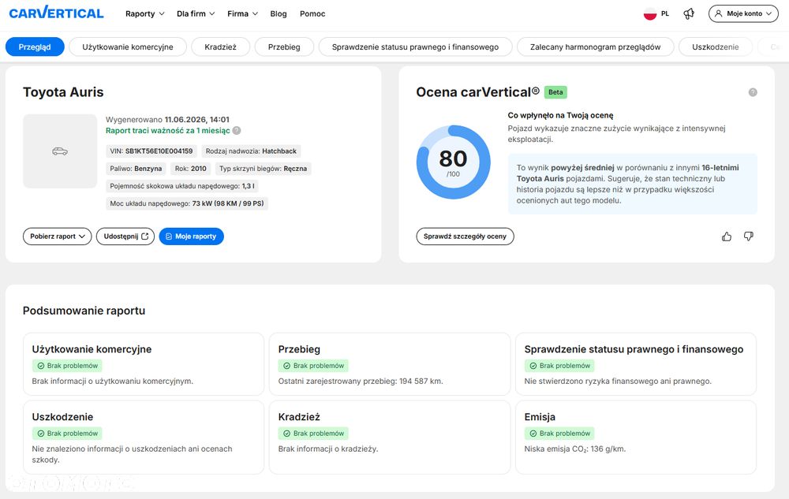The image size is (789, 499).
Task: Click the help icon beside report validity
Action: pyautogui.click(x=237, y=131)
